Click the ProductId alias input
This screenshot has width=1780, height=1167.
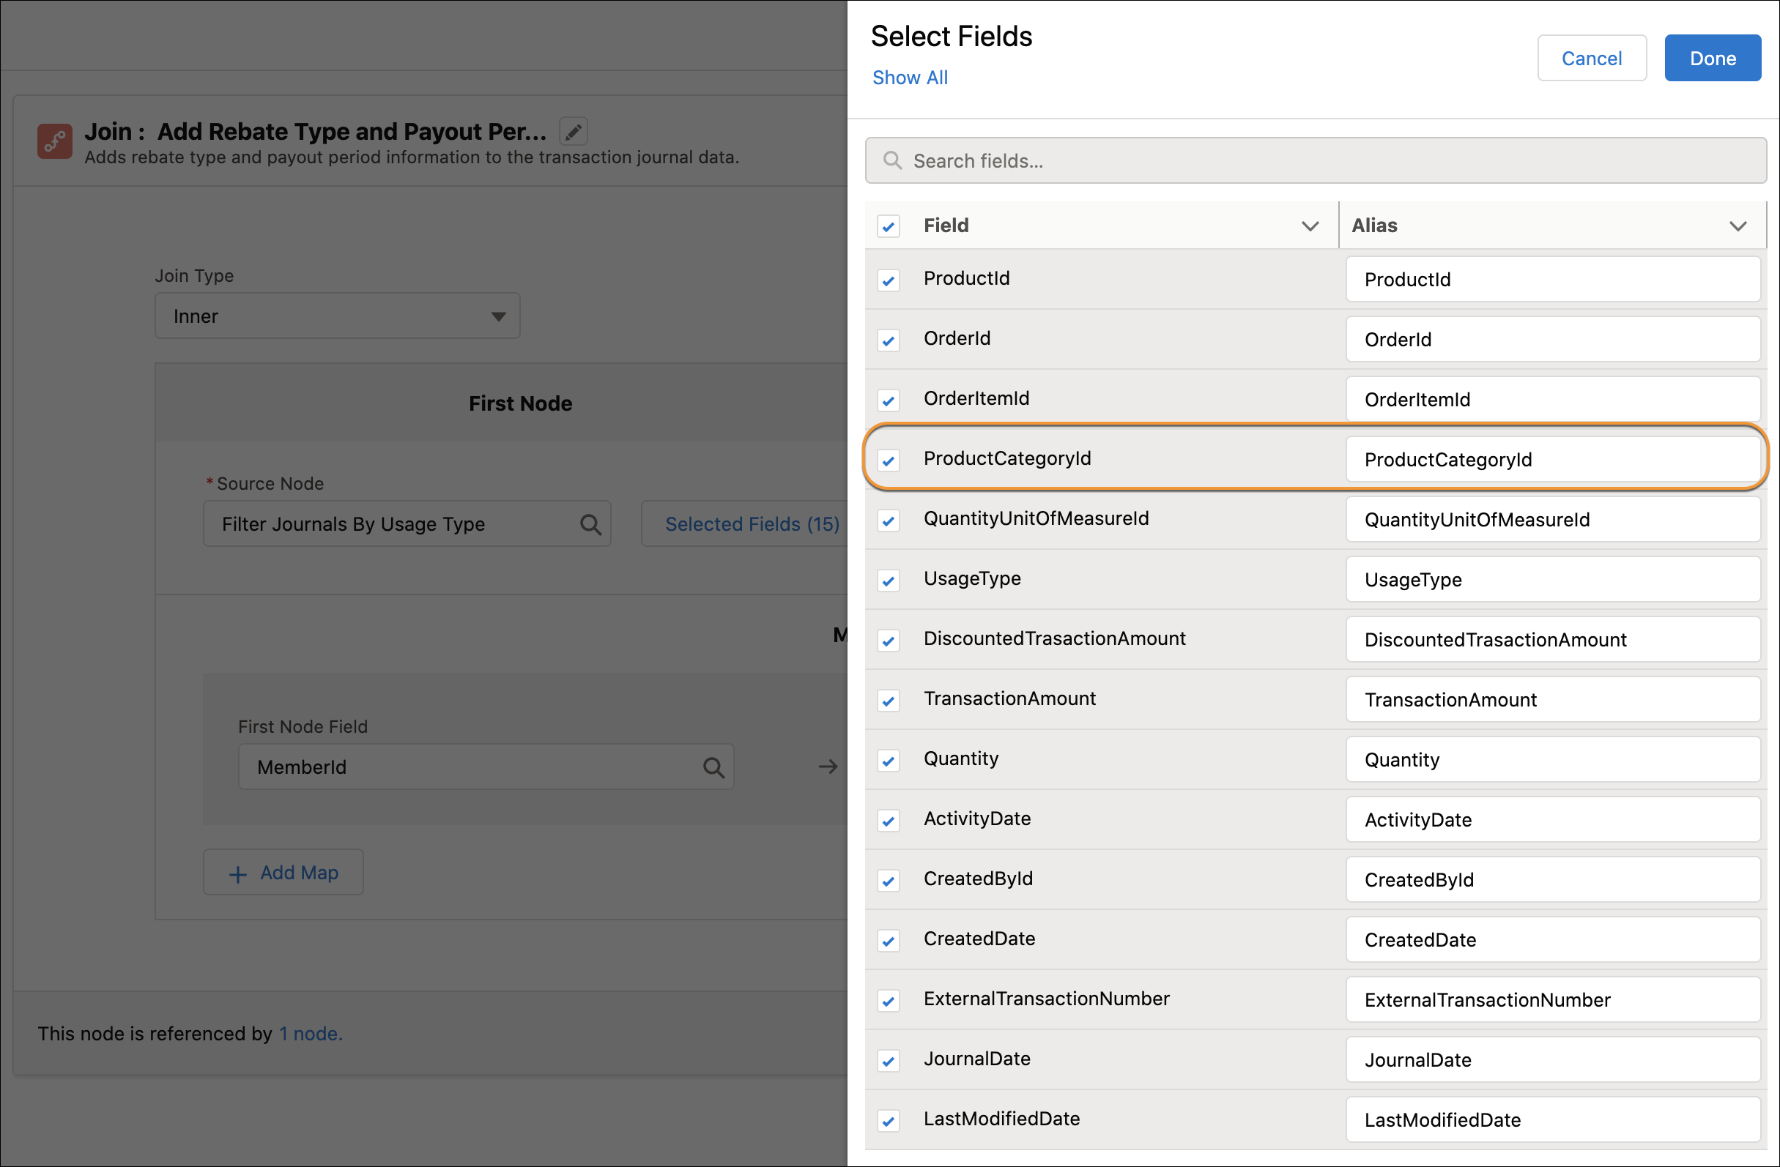coord(1553,280)
